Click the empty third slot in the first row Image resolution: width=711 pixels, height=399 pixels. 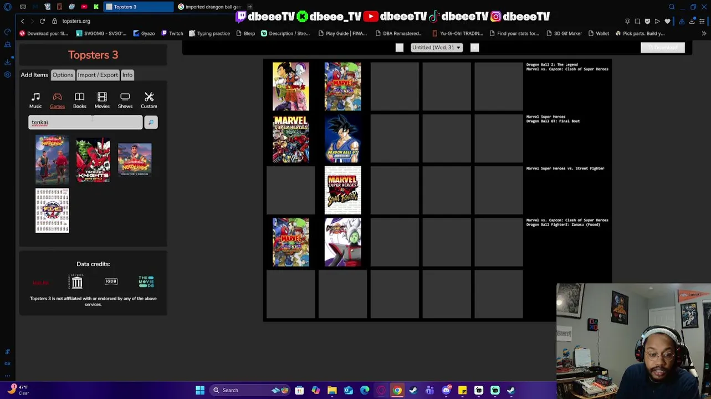395,86
